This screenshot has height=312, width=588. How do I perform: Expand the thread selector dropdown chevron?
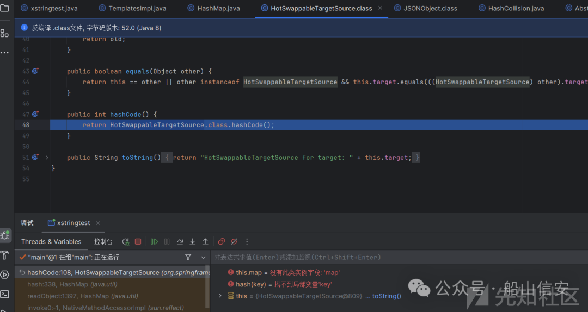point(203,257)
